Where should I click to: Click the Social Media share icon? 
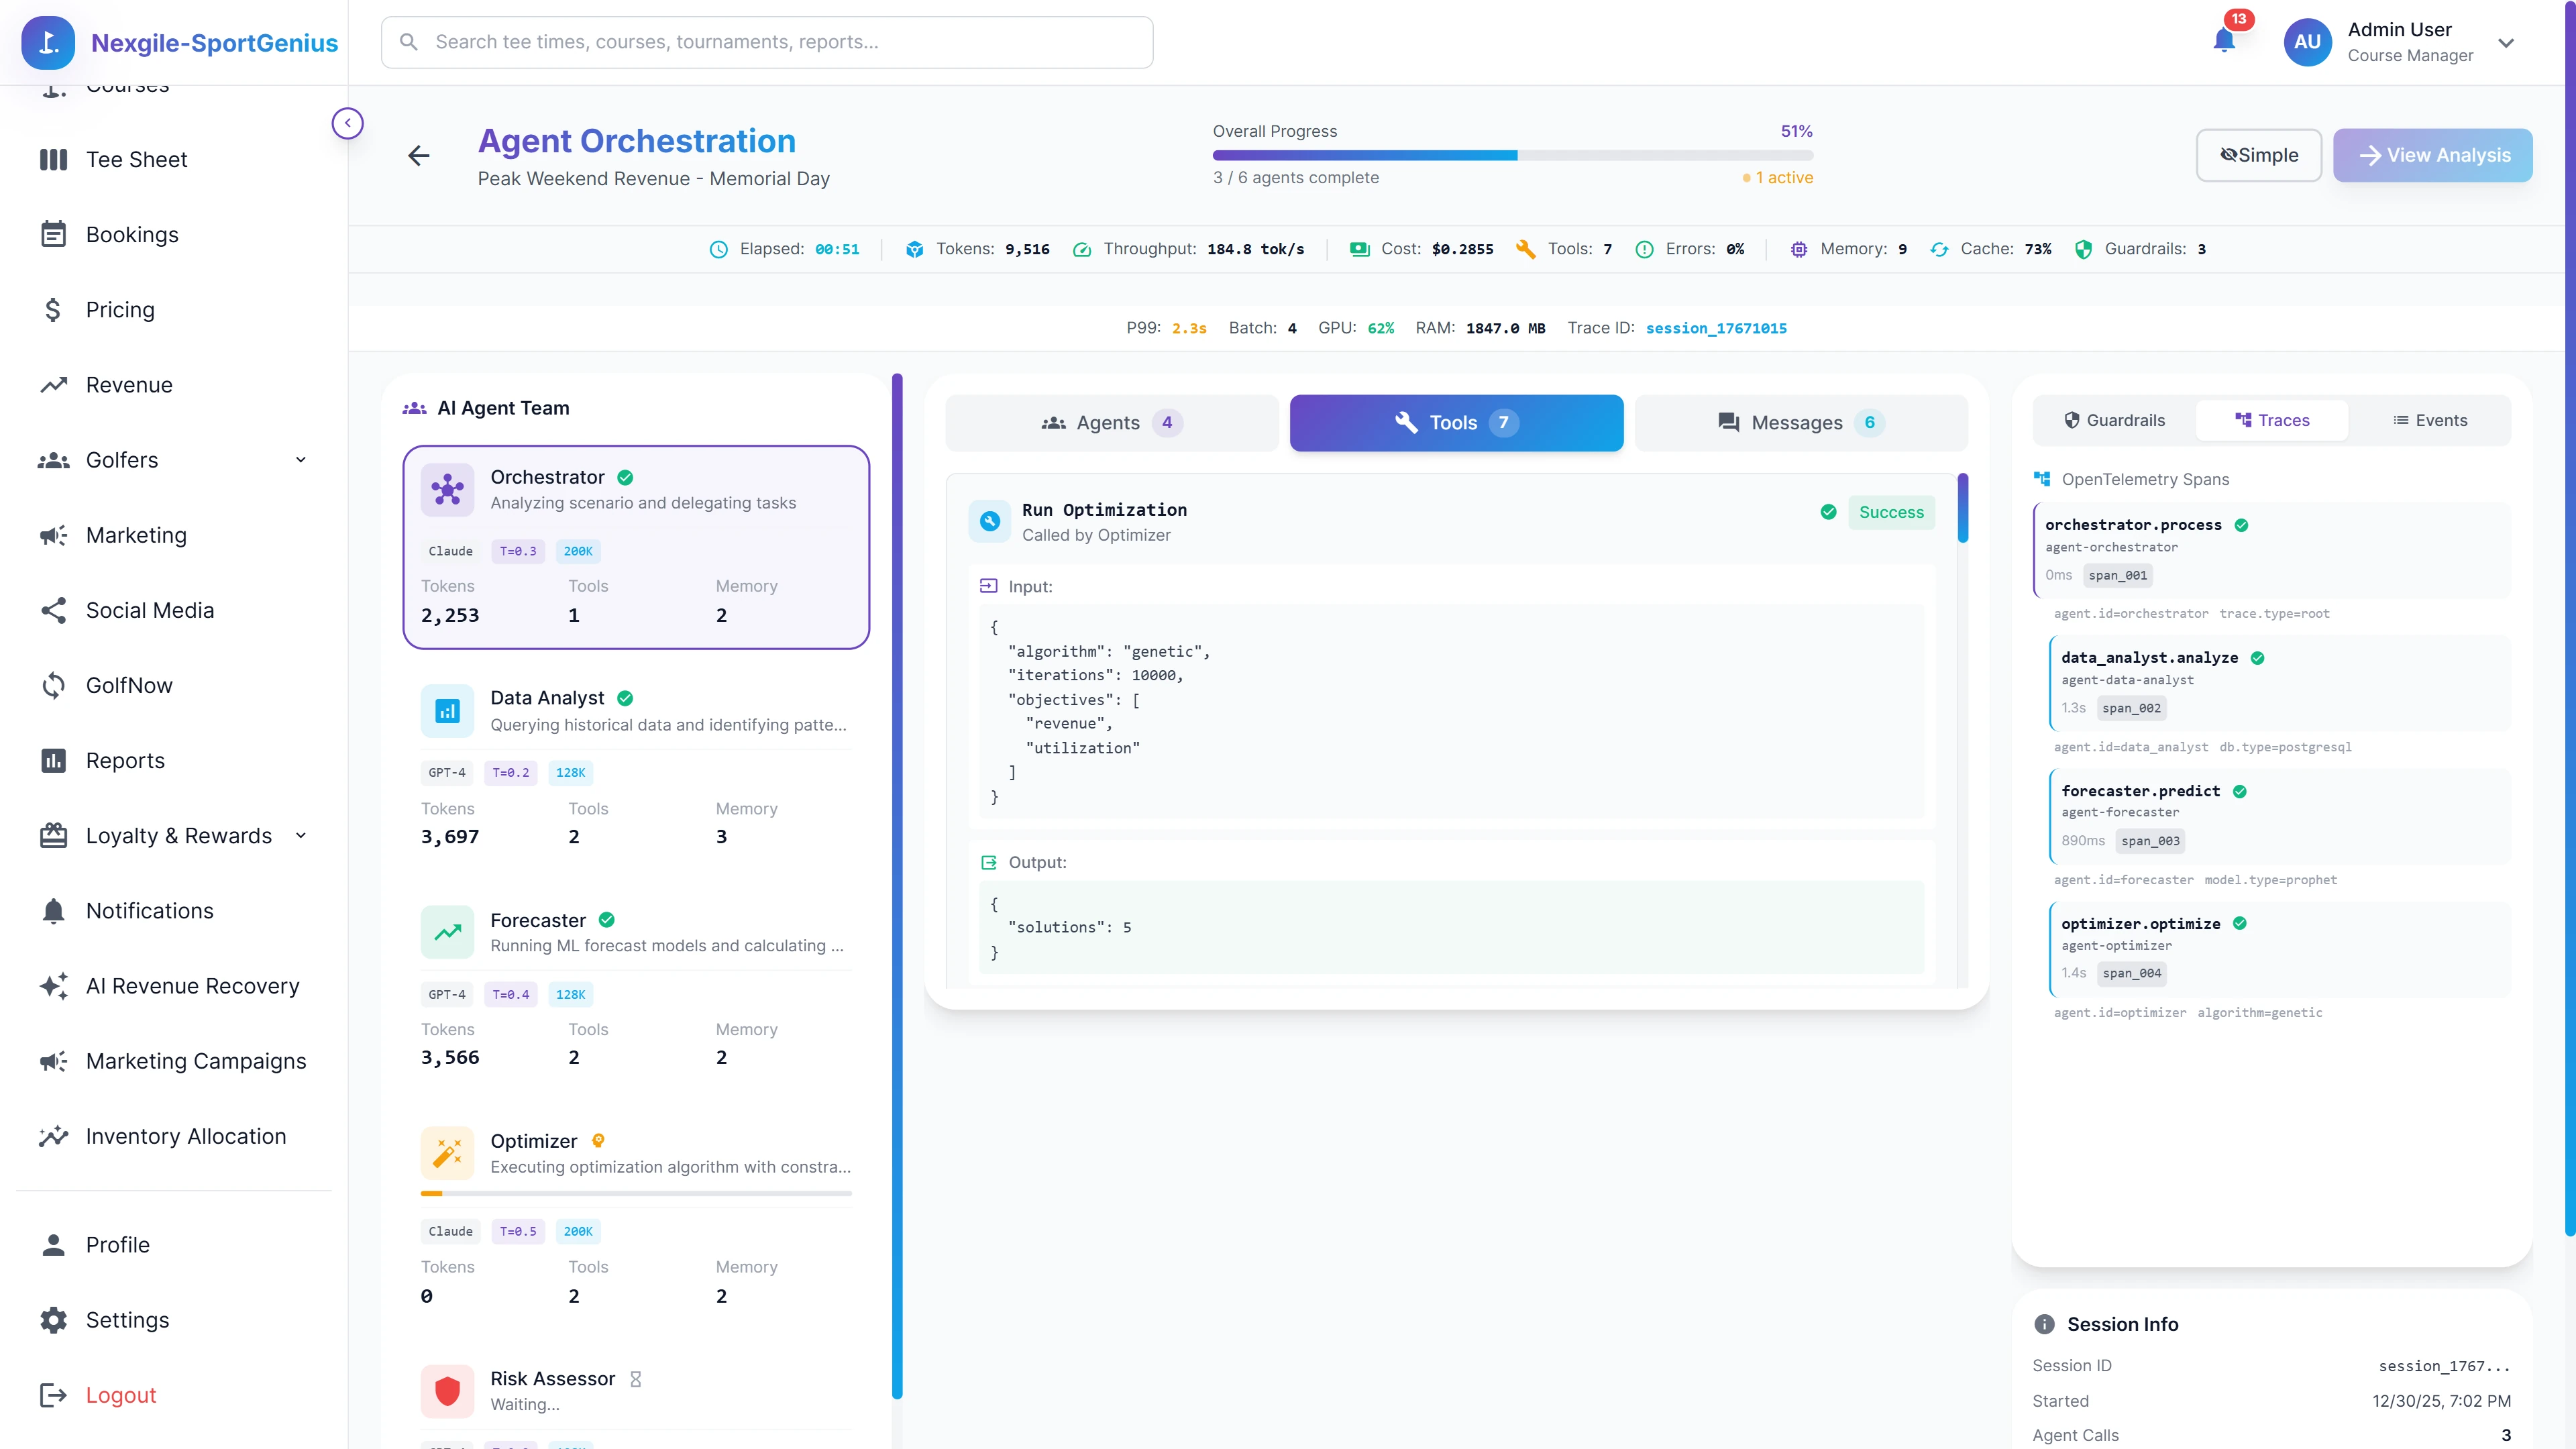pos(53,610)
